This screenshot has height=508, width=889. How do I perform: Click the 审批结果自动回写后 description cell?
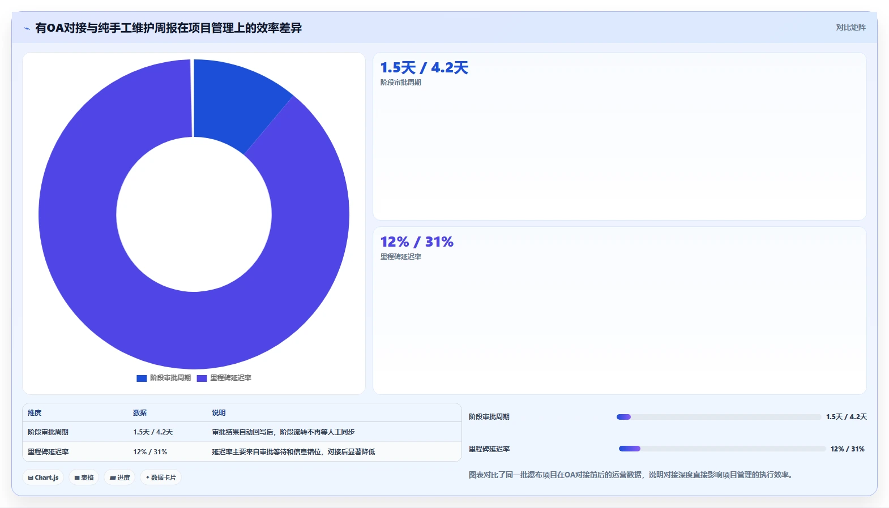pos(283,432)
